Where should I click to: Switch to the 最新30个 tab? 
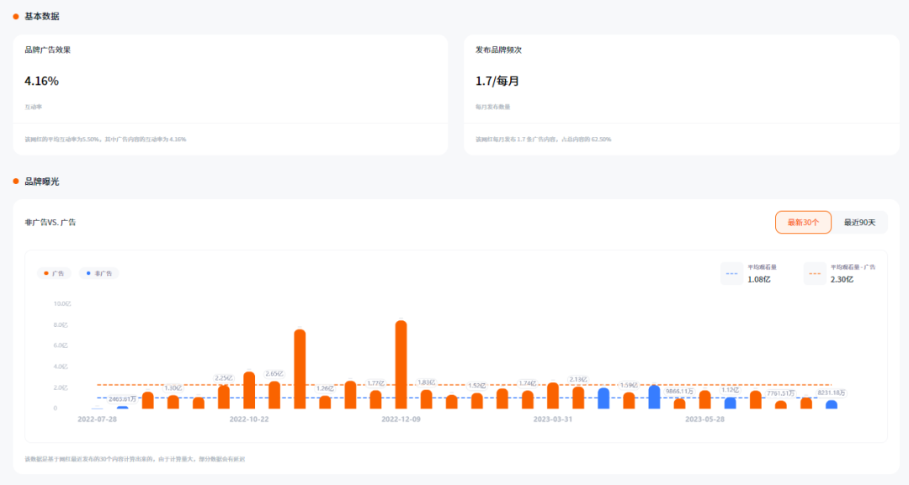pyautogui.click(x=803, y=222)
